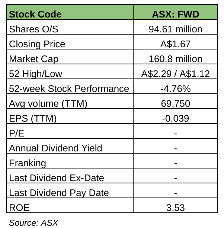Click the EPS (TTM) label
This screenshot has height=228, width=224.
coord(33,118)
